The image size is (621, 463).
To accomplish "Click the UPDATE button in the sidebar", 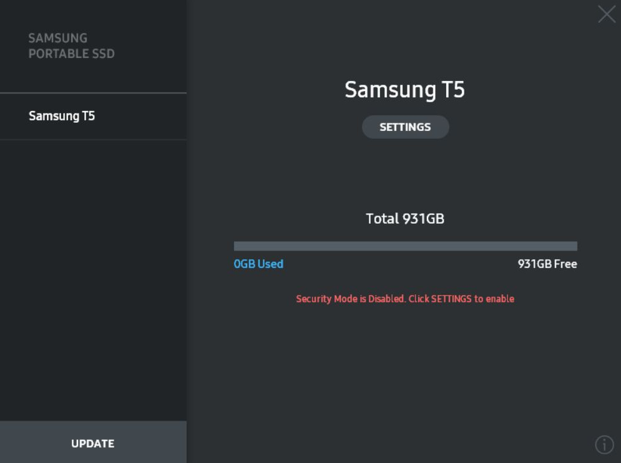I will 93,442.
